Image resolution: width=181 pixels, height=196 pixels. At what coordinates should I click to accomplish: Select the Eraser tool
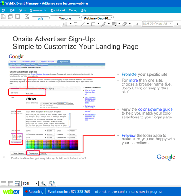(x=124, y=24)
